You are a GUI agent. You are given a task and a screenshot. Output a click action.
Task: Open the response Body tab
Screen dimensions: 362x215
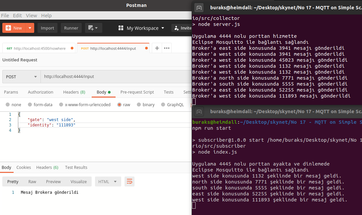tap(6, 168)
